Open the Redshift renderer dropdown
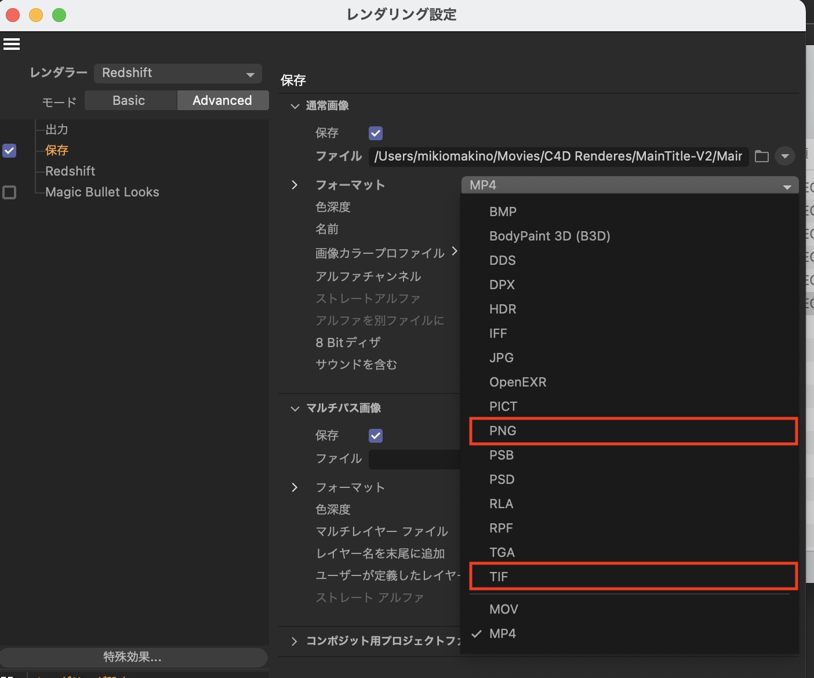 [177, 73]
